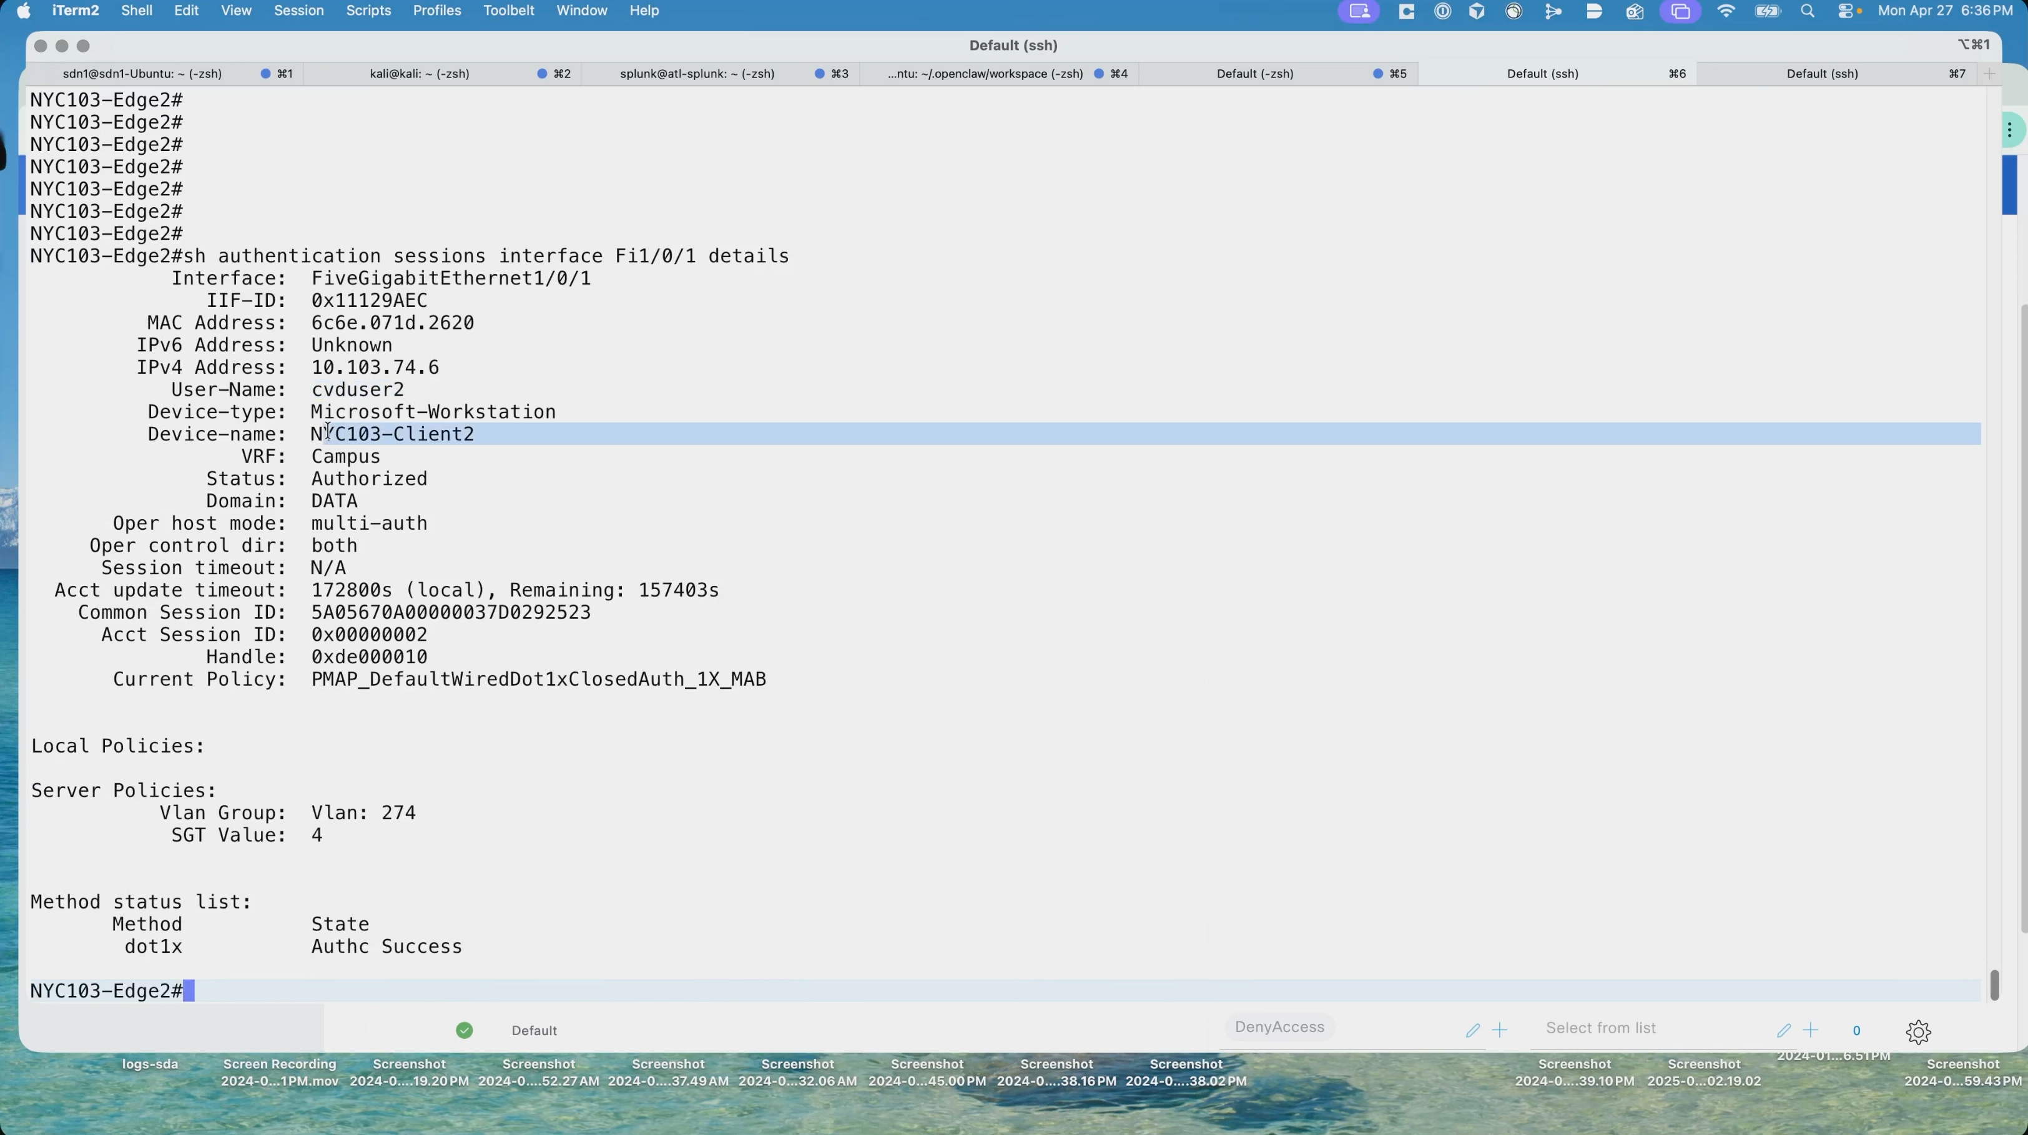Image resolution: width=2028 pixels, height=1135 pixels.
Task: Click the terminal vertical scrollbar thumb
Action: pos(1994,985)
